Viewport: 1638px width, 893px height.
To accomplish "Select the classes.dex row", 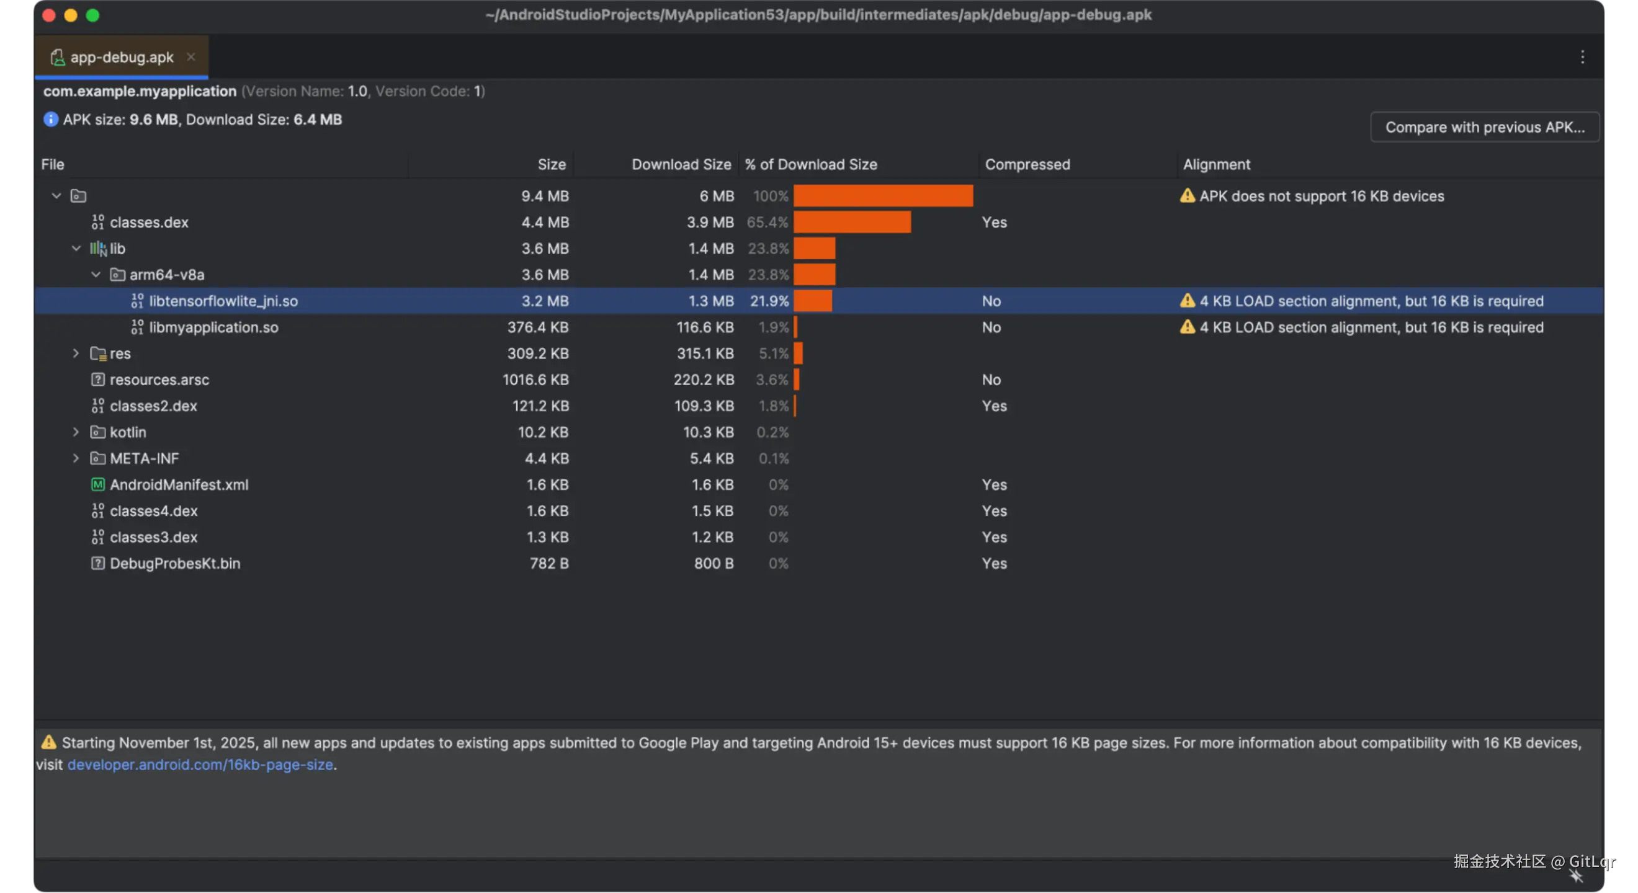I will point(819,222).
